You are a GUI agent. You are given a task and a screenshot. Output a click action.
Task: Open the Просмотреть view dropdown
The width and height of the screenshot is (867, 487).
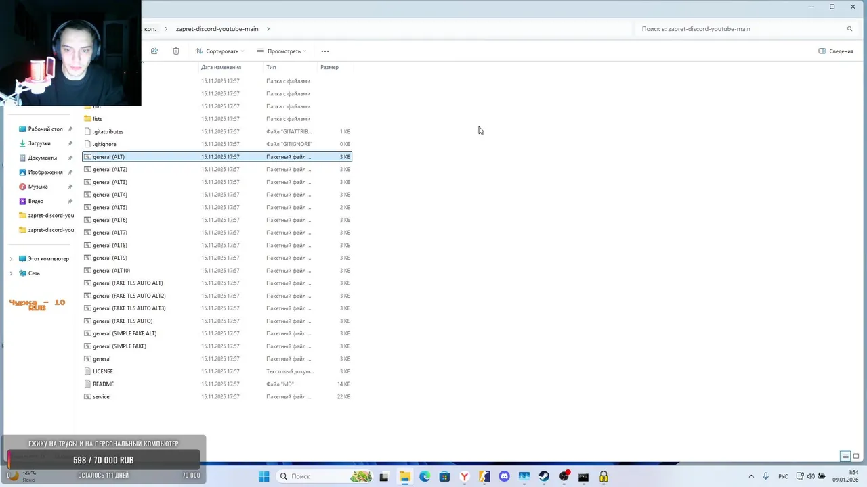click(x=282, y=51)
